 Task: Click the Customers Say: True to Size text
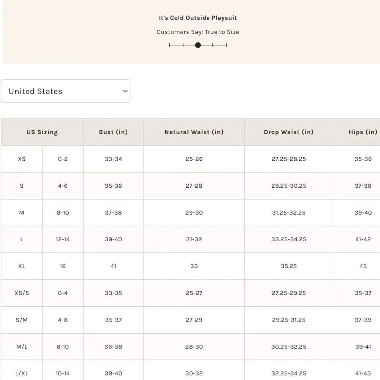[x=198, y=32]
